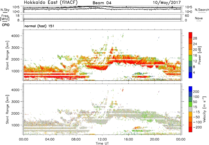
Task: Click the "60" Nave axis tick
Action: [x=187, y=16]
